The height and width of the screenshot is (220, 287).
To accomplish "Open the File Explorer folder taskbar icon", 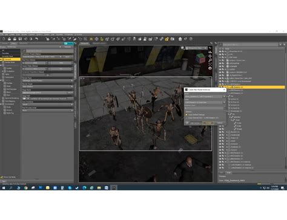I will pyautogui.click(x=99, y=188).
